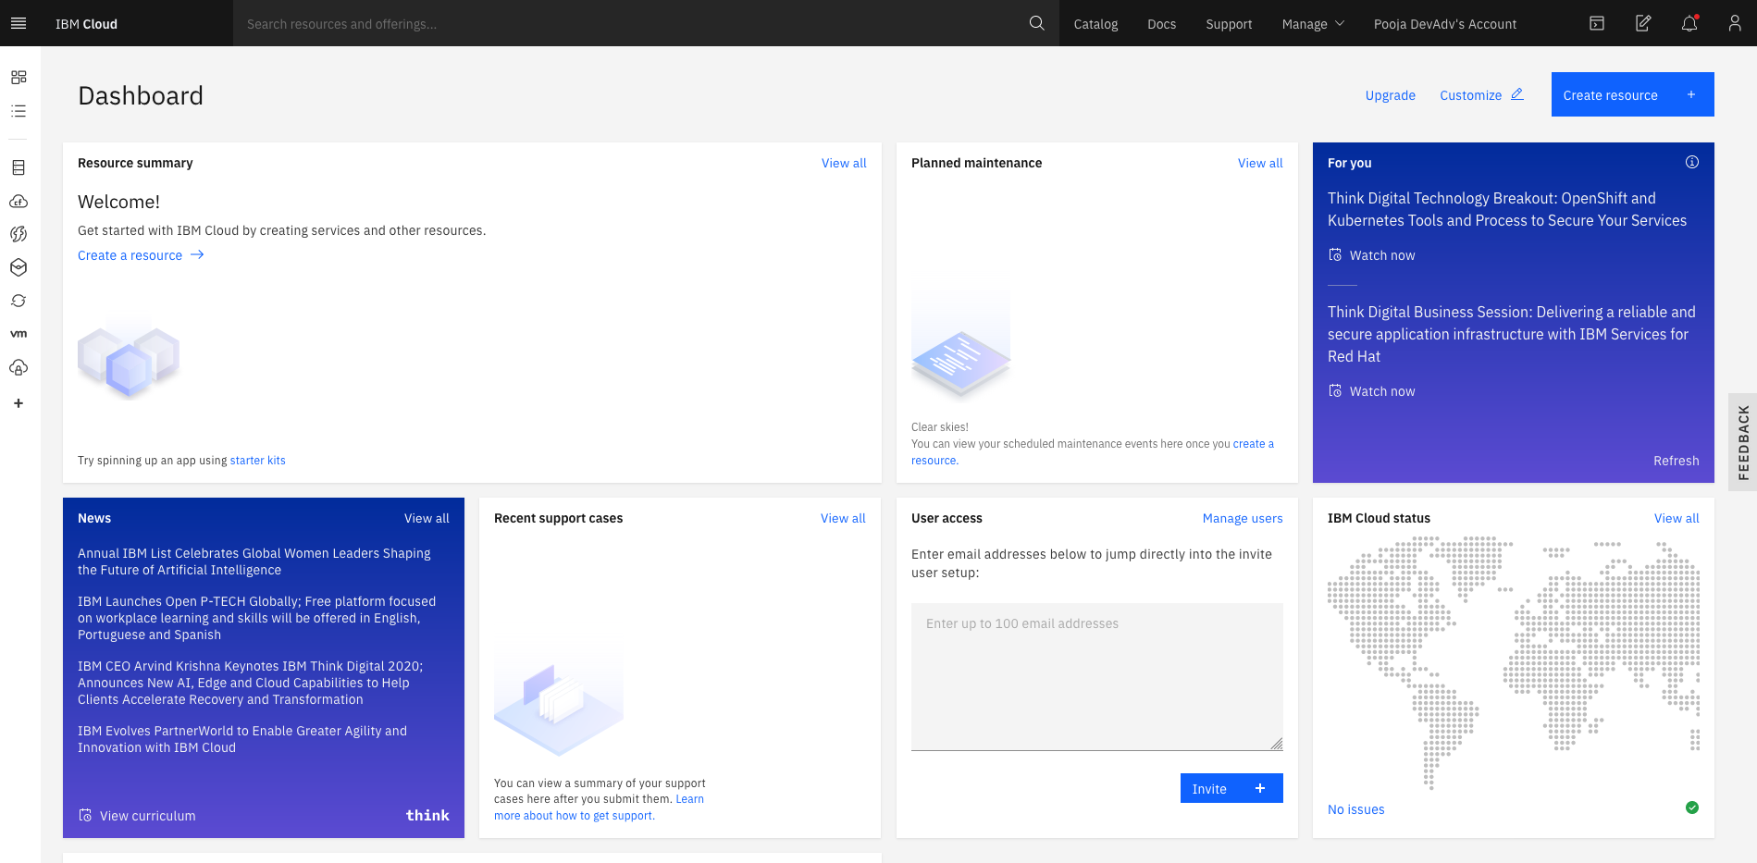This screenshot has width=1757, height=863.
Task: Click the world map status graphic
Action: point(1514,662)
